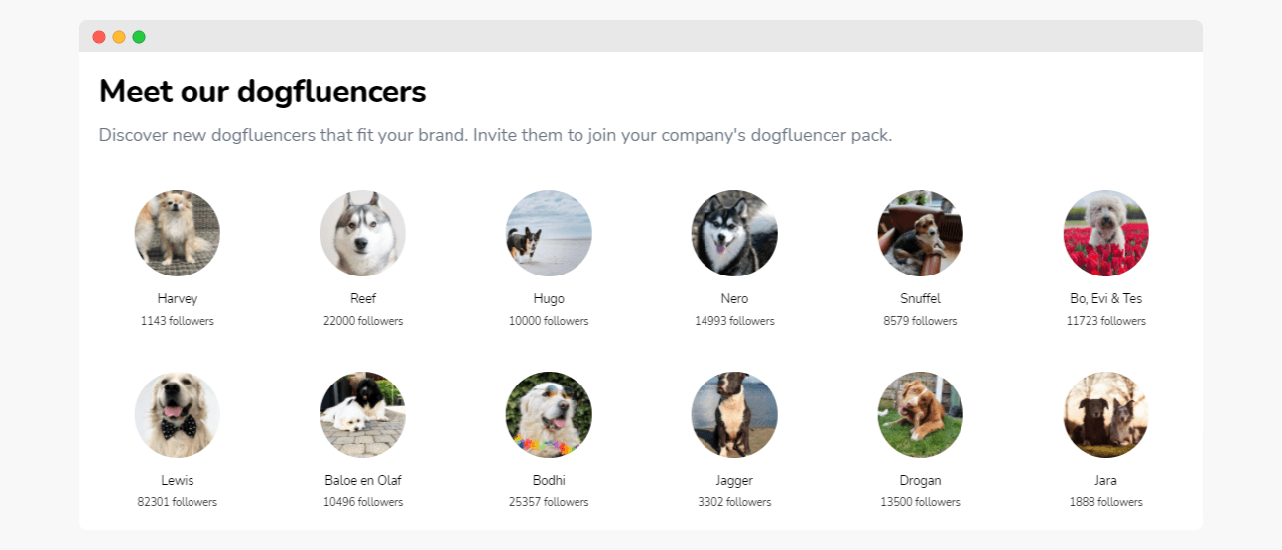Select the Baloe en Olaf name
This screenshot has width=1282, height=550.
[363, 480]
